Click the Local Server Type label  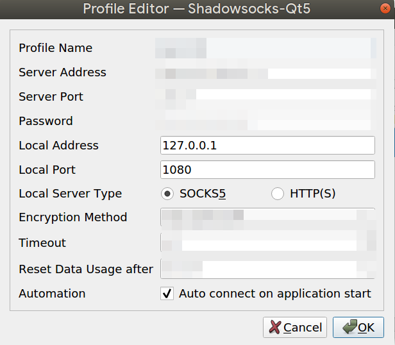tap(71, 194)
